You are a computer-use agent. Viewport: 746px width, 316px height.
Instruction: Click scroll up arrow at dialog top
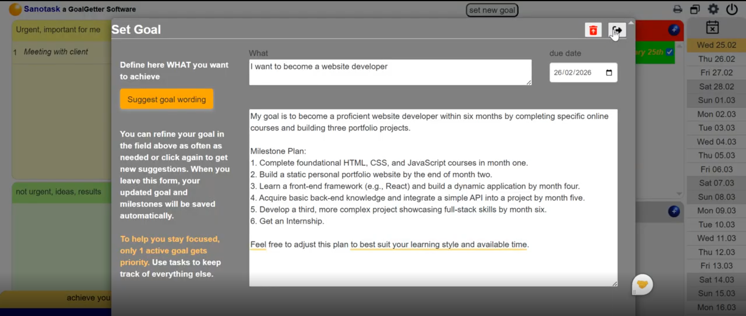(631, 23)
